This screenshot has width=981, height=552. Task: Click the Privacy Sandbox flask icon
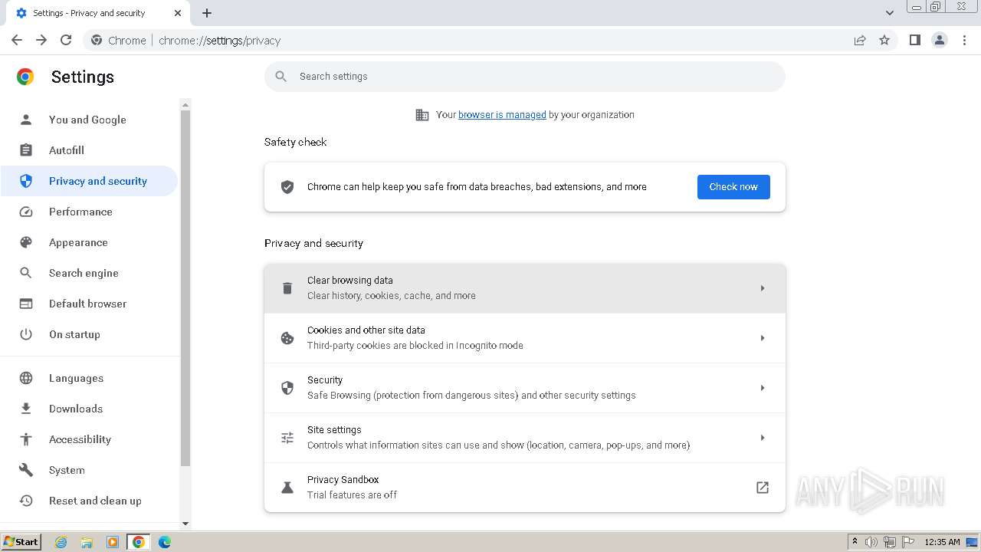click(x=287, y=488)
